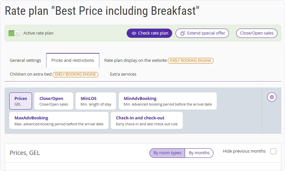Image resolution: width=285 pixels, height=171 pixels.
Task: Select the MaxAdvBooking restriction tile
Action: click(x=59, y=120)
